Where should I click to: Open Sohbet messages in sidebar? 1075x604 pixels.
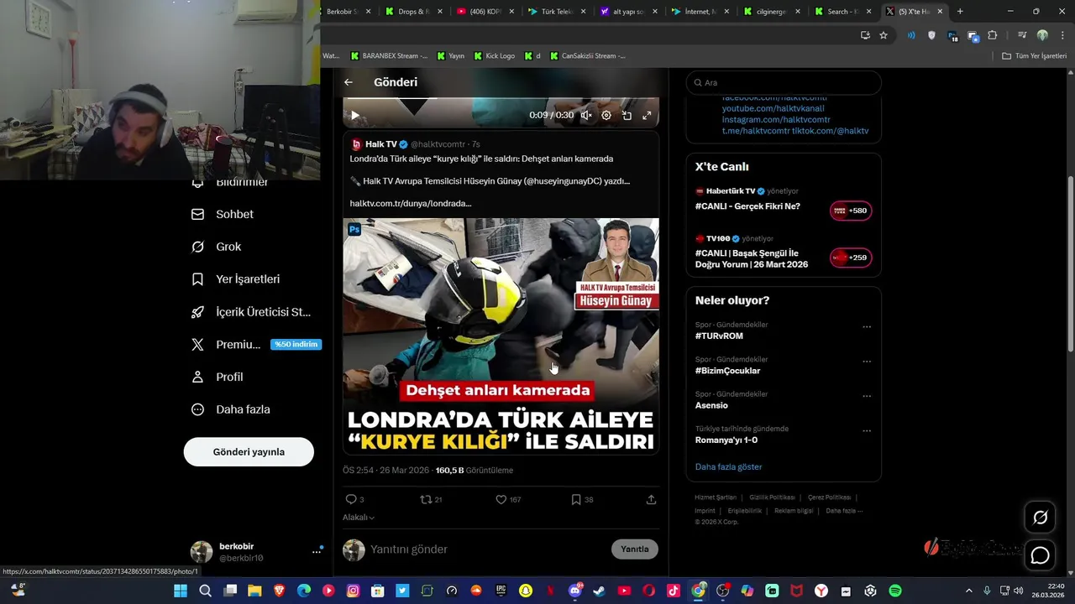(x=223, y=214)
